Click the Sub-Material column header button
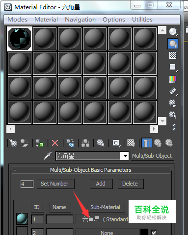Screen dimensions: 188x235 106,207
